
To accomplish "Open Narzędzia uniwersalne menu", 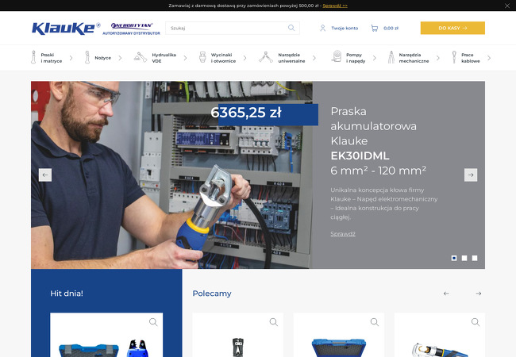I will 291,58.
